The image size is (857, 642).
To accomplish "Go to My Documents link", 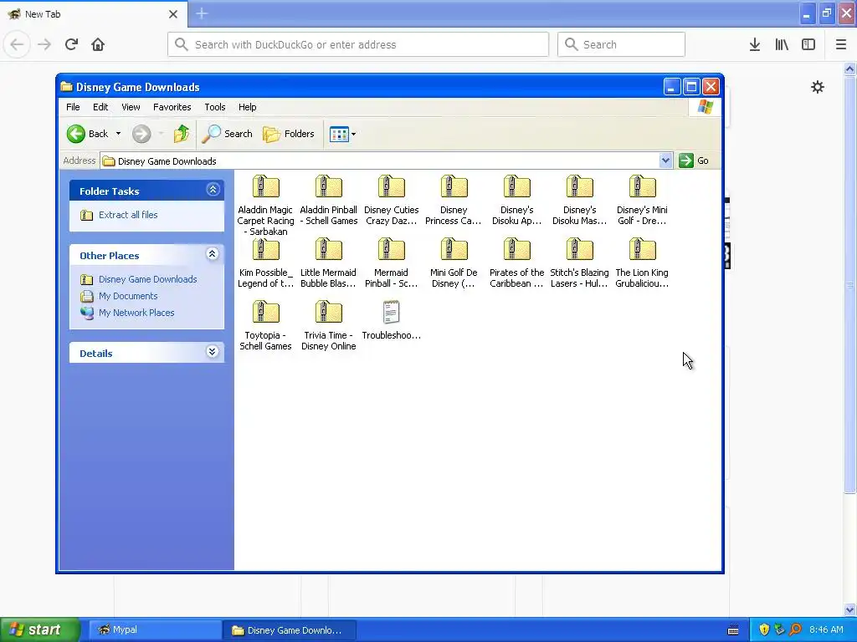I will pyautogui.click(x=128, y=297).
